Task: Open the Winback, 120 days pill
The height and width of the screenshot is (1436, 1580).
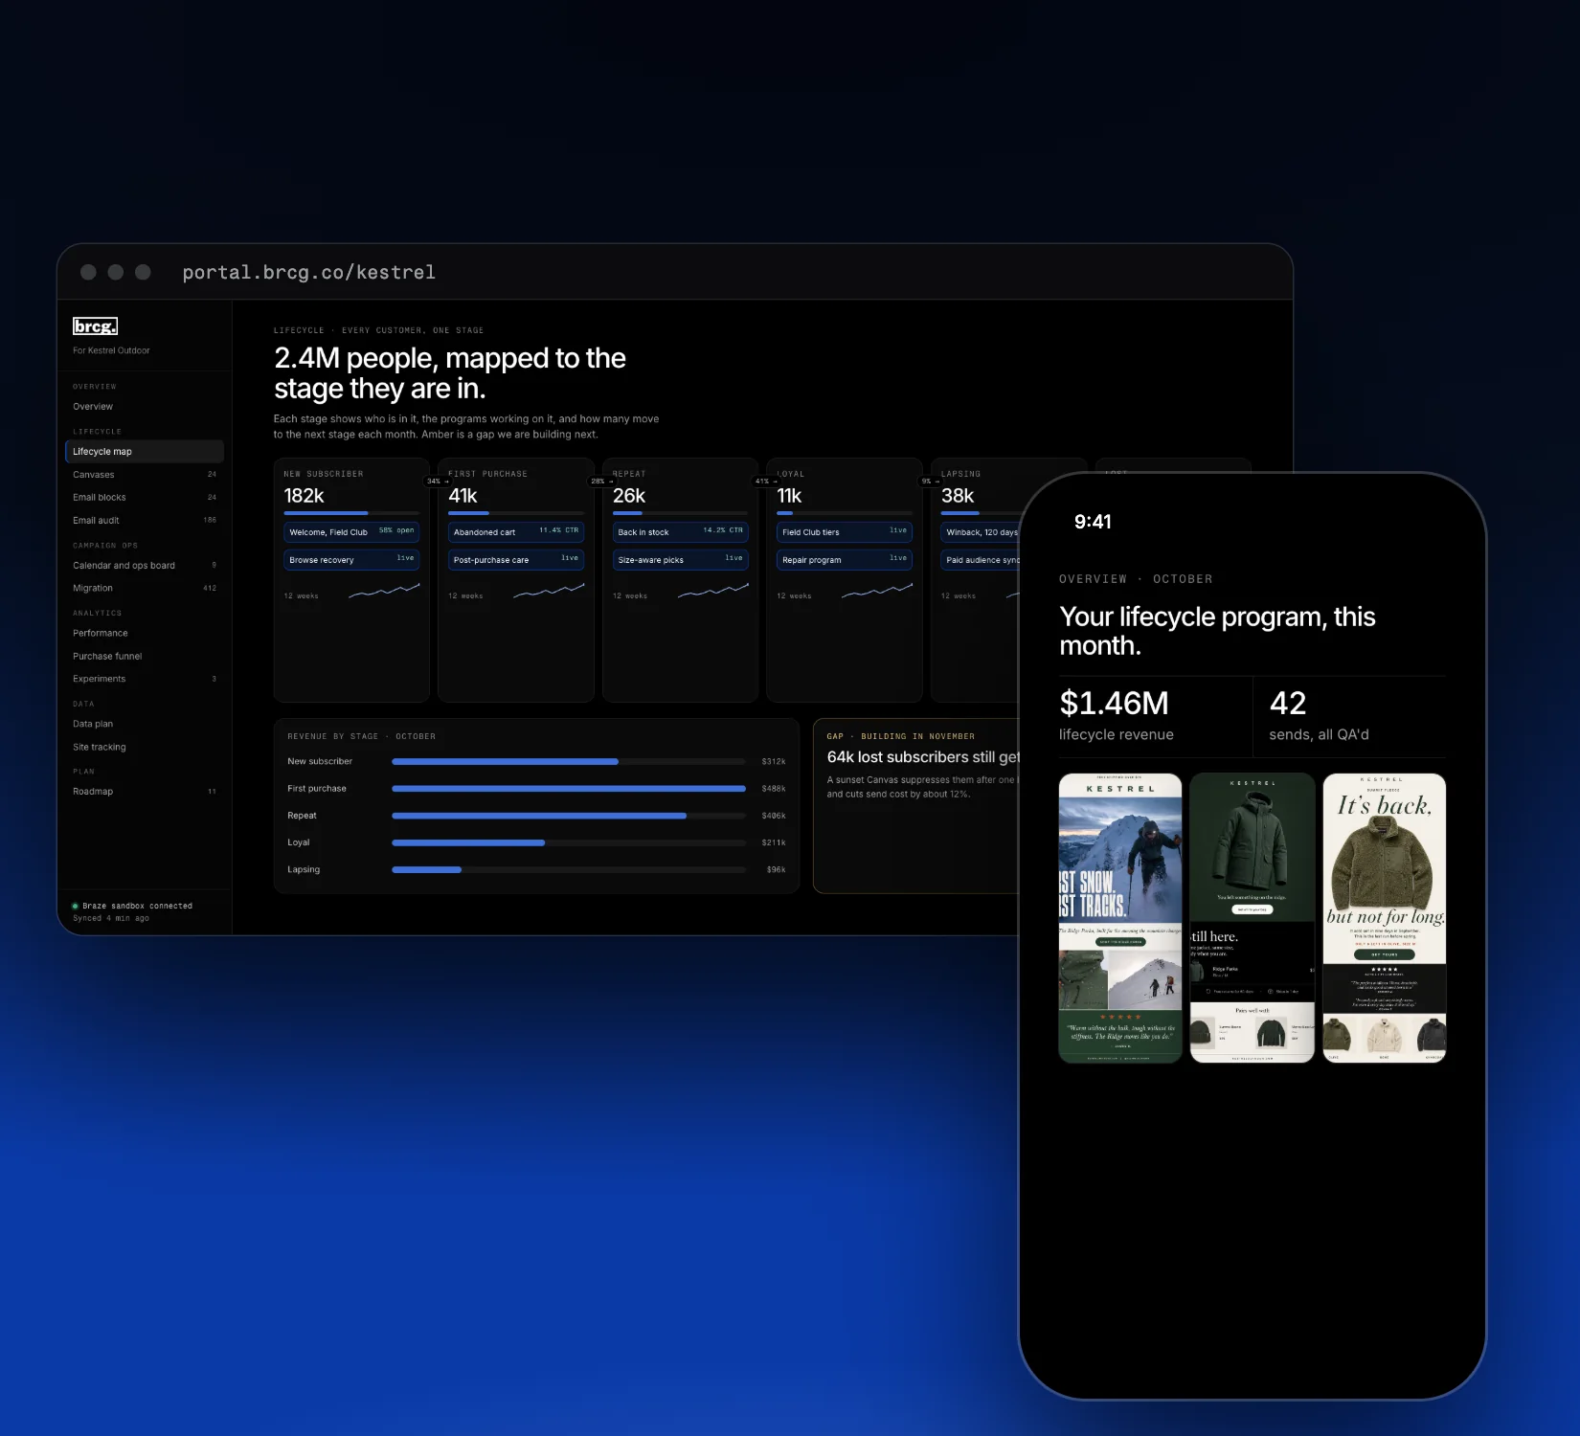Action: (x=982, y=532)
